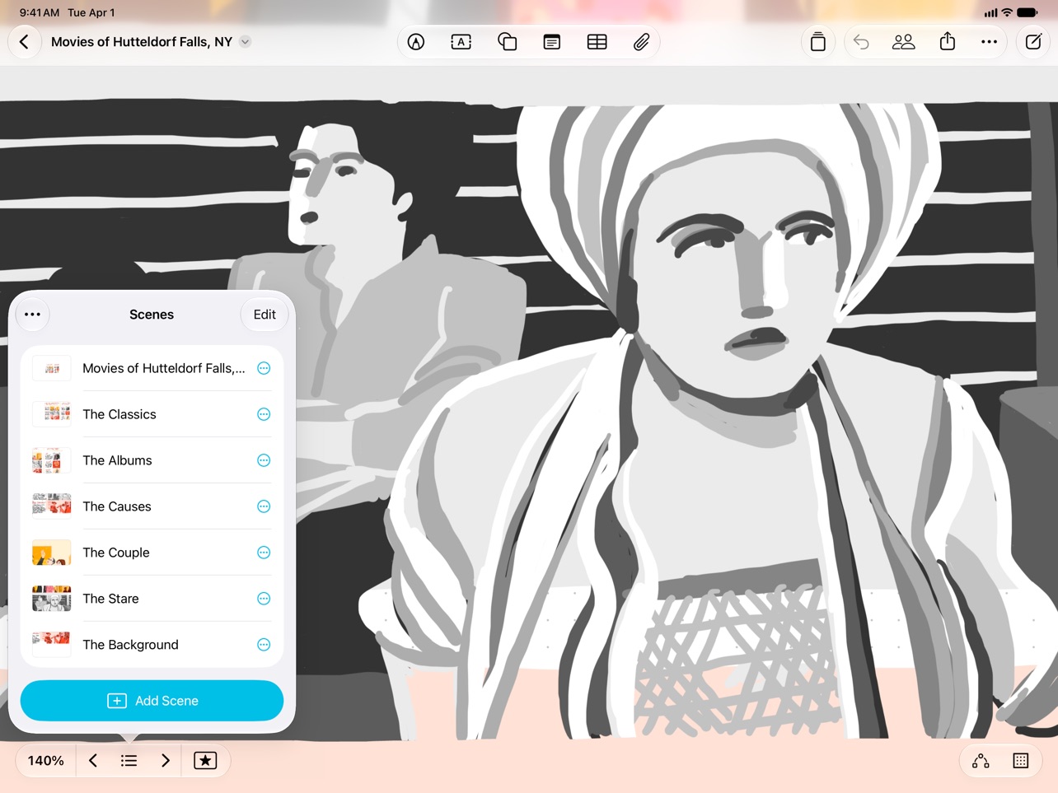Image resolution: width=1058 pixels, height=793 pixels.
Task: Tap Edit in the Scenes panel
Action: coord(264,315)
